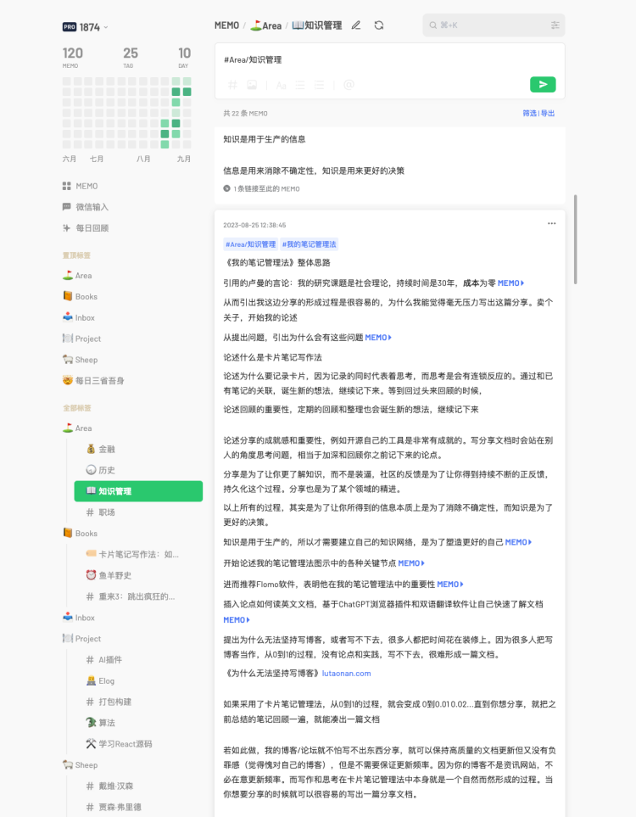Open the 算法 tag
This screenshot has height=817, width=636.
pyautogui.click(x=101, y=723)
